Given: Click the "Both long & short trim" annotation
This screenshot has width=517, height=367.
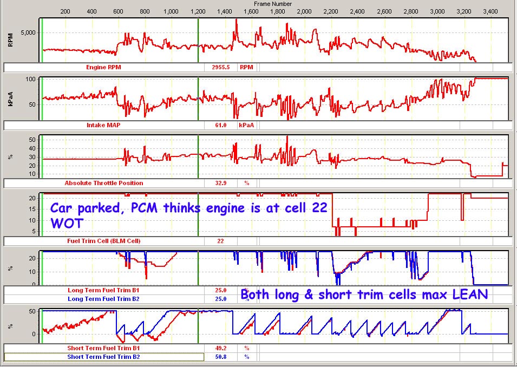Looking at the screenshot, I should [x=364, y=295].
